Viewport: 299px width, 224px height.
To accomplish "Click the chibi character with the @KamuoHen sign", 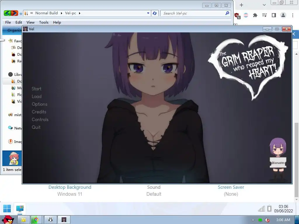I will pos(278,159).
